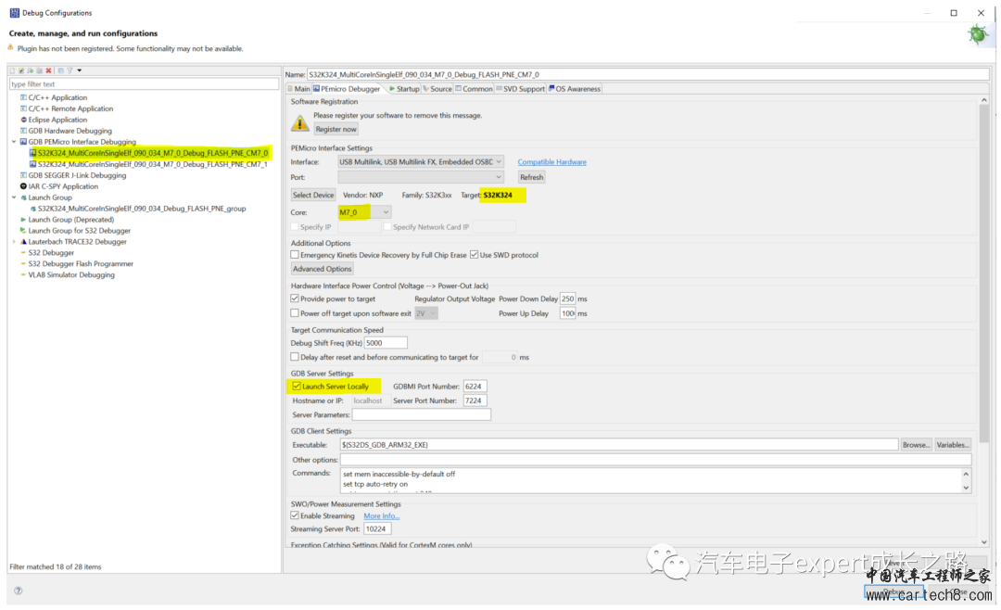Open the Interface dropdown
The image size is (1001, 610).
[421, 162]
